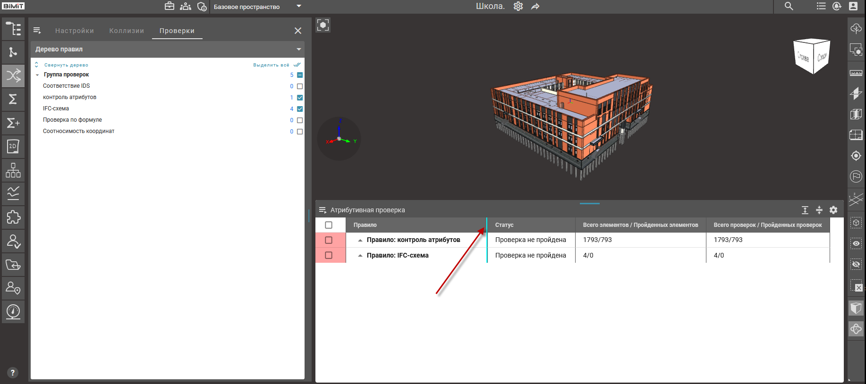Tick the Проверка по формуле checkbox
Screen dimensions: 866x384
click(x=300, y=120)
